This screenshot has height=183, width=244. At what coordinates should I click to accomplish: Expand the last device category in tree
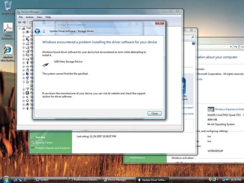[x=23, y=108]
